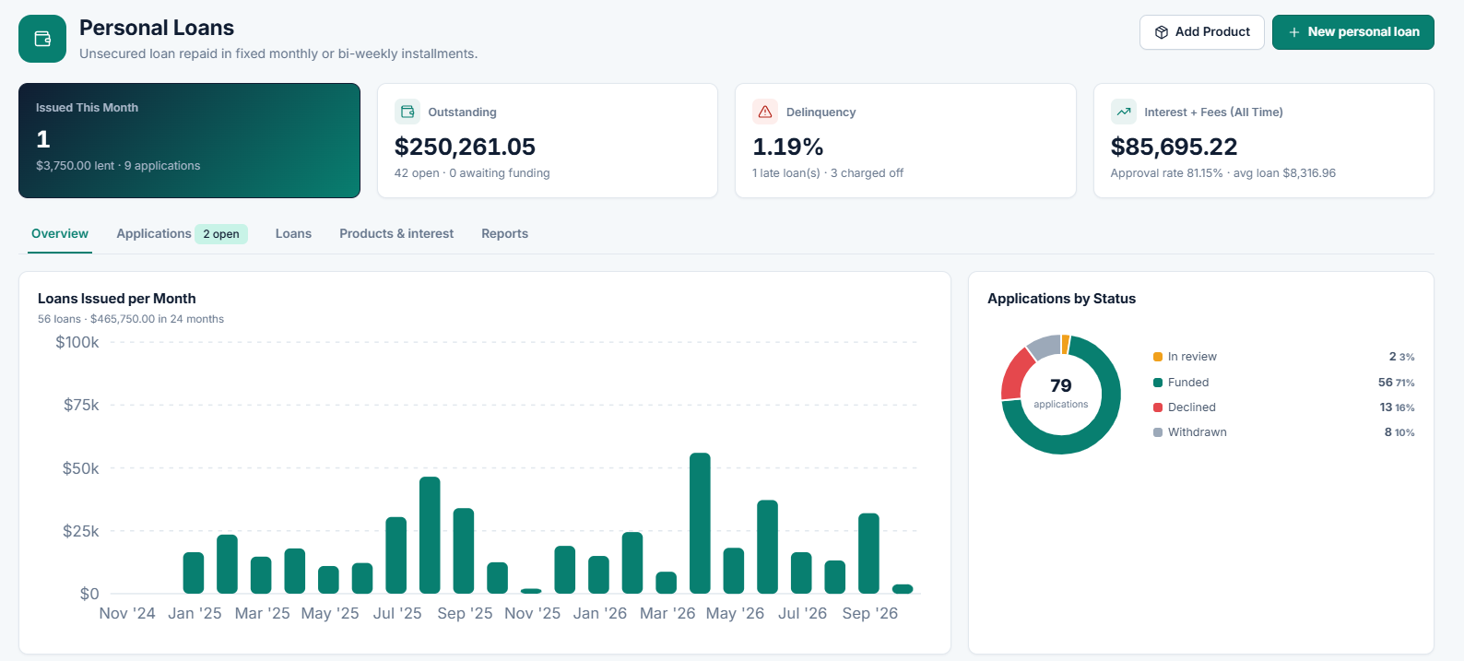Click the '8 10%' Withdrawn count
This screenshot has height=661, width=1464.
1399,432
